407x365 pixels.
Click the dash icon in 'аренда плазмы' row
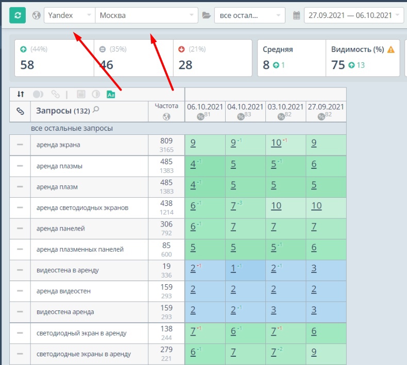tap(20, 166)
